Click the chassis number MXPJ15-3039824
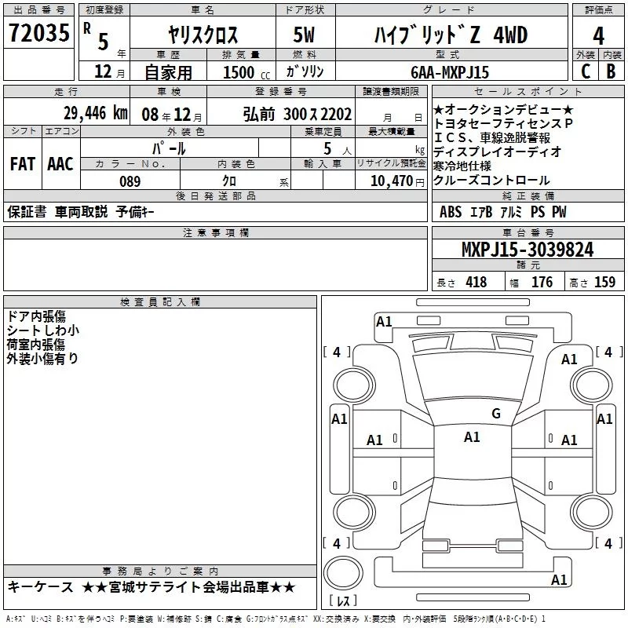The width and height of the screenshot is (628, 628). [x=528, y=250]
